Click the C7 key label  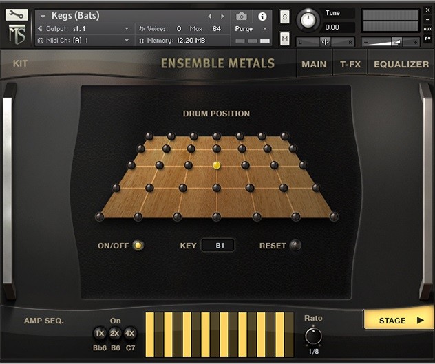tap(130, 348)
